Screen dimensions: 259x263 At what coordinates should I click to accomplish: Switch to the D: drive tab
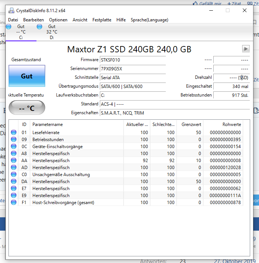pyautogui.click(x=52, y=32)
